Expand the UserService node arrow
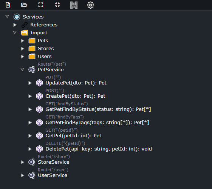This screenshot has width=212, height=189. coord(22,175)
